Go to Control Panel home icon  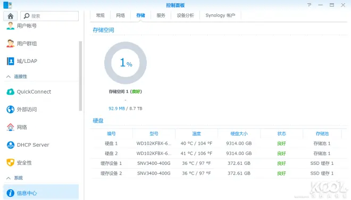coord(10,16)
